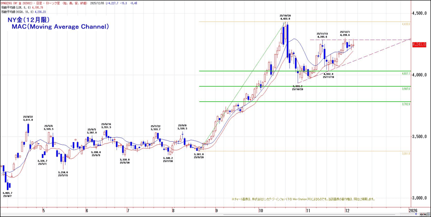The height and width of the screenshot is (217, 431).
Task: Click the NY金(12月限) chart title
Action: click(29, 20)
